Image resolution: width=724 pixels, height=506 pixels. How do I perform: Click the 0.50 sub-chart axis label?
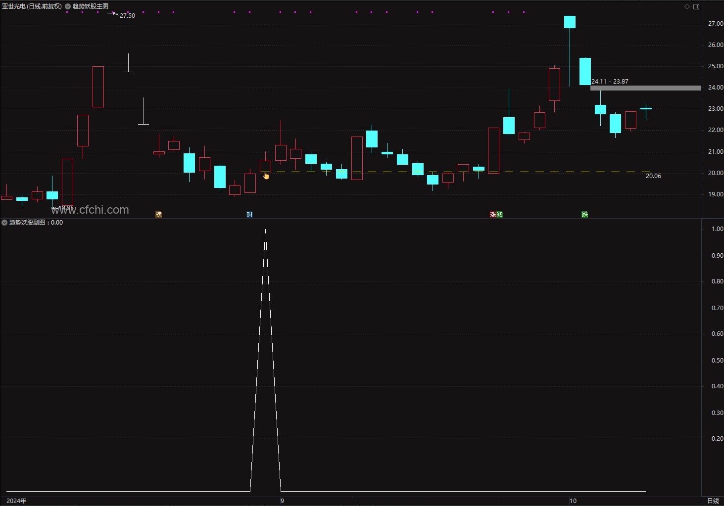click(717, 361)
